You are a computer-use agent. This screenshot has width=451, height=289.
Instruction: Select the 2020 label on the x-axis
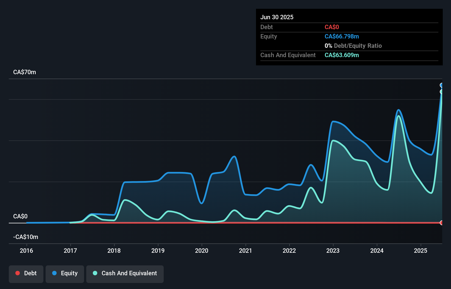click(202, 251)
